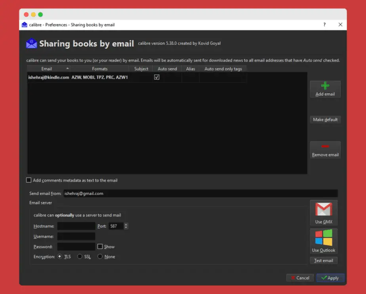Image resolution: width=366 pixels, height=294 pixels.
Task: Click the Subject column header
Action: 141,69
